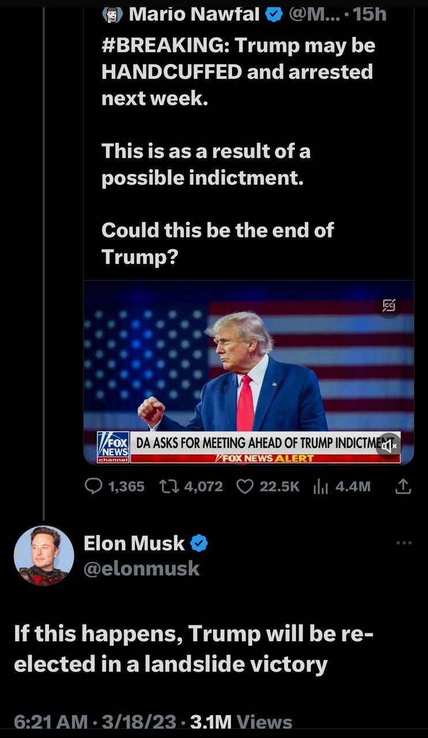Image resolution: width=428 pixels, height=738 pixels.
Task: Click the Mario Nawfal display name
Action: (194, 14)
